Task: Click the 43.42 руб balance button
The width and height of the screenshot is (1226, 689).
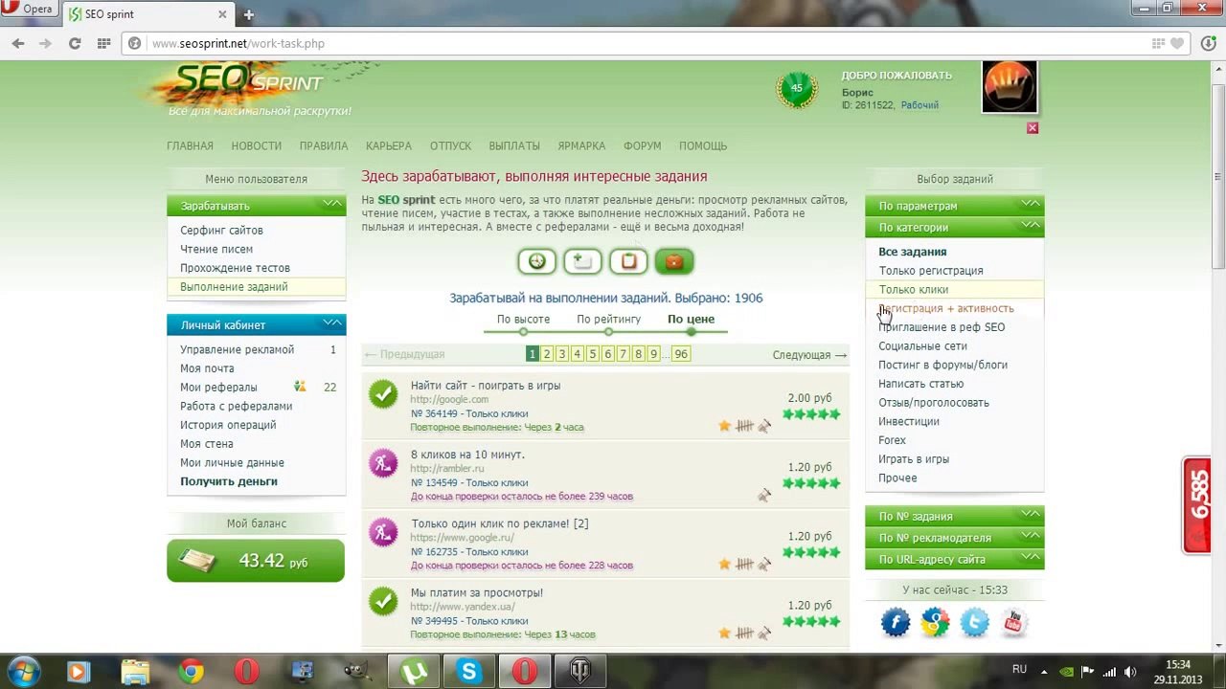Action: coord(256,560)
